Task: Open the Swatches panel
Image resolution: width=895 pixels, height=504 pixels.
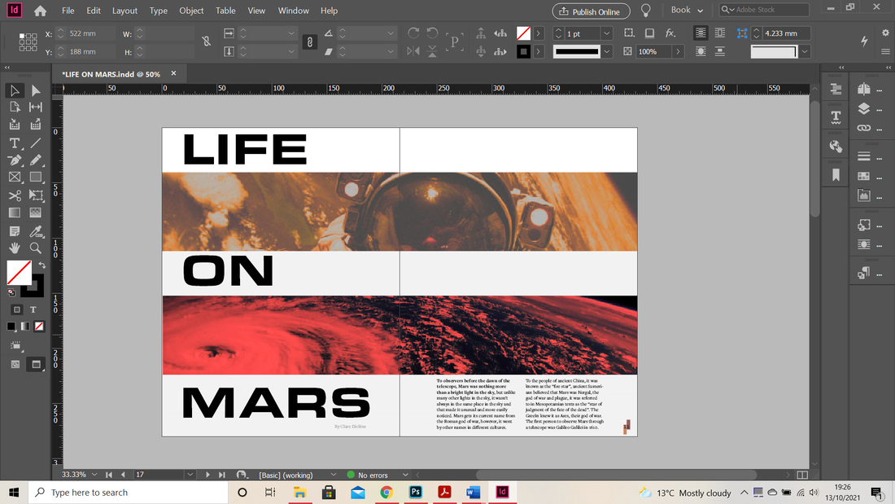Action: (863, 176)
